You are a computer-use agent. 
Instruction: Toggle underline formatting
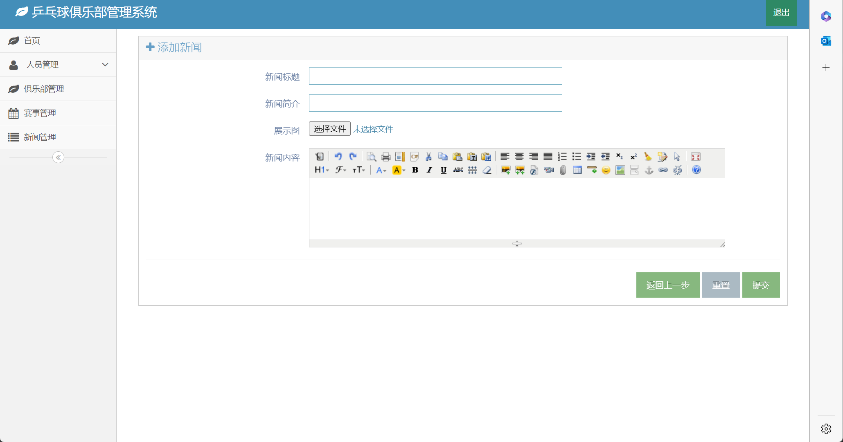pos(443,170)
